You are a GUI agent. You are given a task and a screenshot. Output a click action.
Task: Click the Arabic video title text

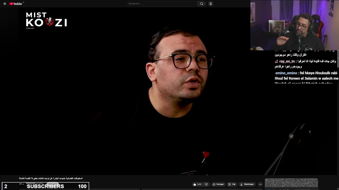click(51, 178)
